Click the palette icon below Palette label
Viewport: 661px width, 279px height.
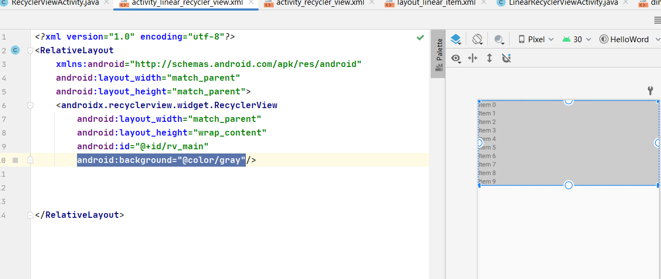point(438,68)
